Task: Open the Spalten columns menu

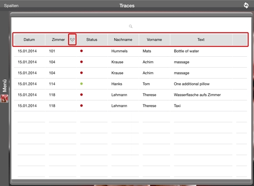Action: point(11,5)
